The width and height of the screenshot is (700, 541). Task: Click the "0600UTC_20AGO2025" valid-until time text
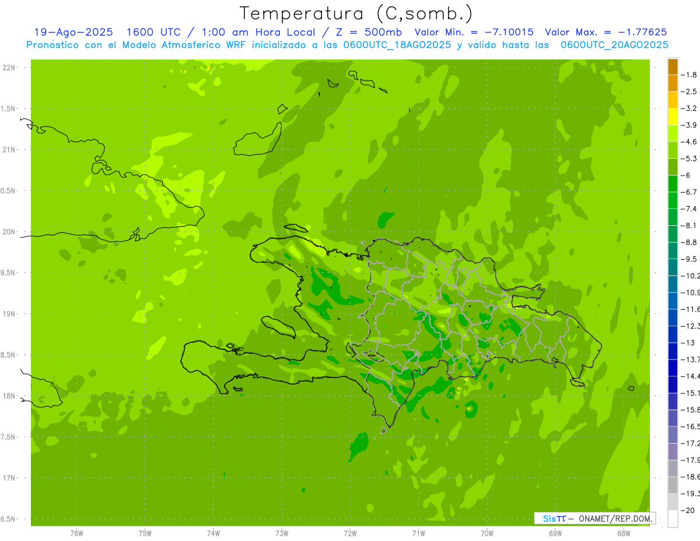(x=614, y=45)
